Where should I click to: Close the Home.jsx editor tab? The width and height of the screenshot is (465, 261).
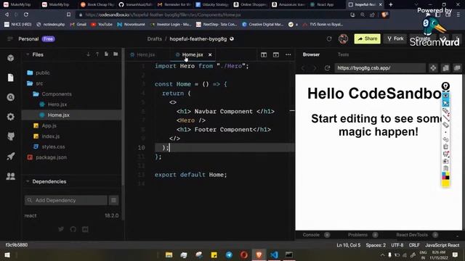pyautogui.click(x=210, y=55)
